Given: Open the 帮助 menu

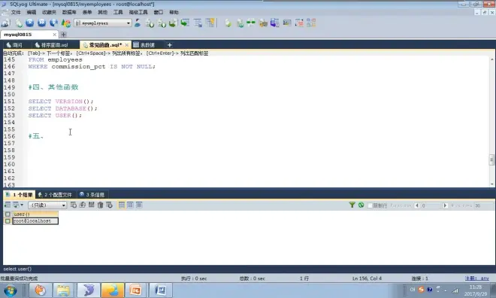Looking at the screenshot, I should [174, 12].
